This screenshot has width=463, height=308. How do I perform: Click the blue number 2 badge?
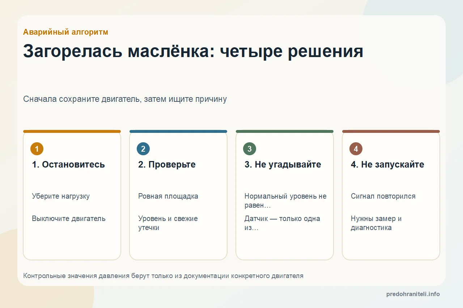(x=143, y=149)
